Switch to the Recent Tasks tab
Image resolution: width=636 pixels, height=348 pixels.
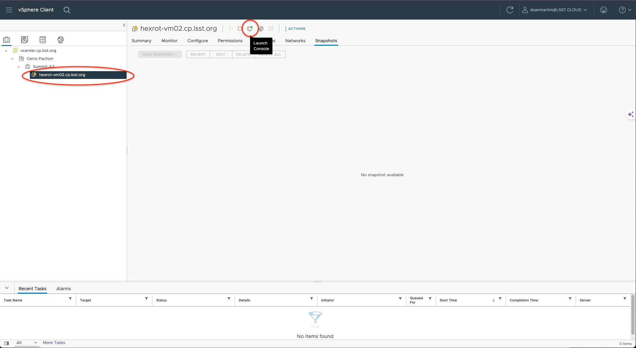pyautogui.click(x=32, y=289)
